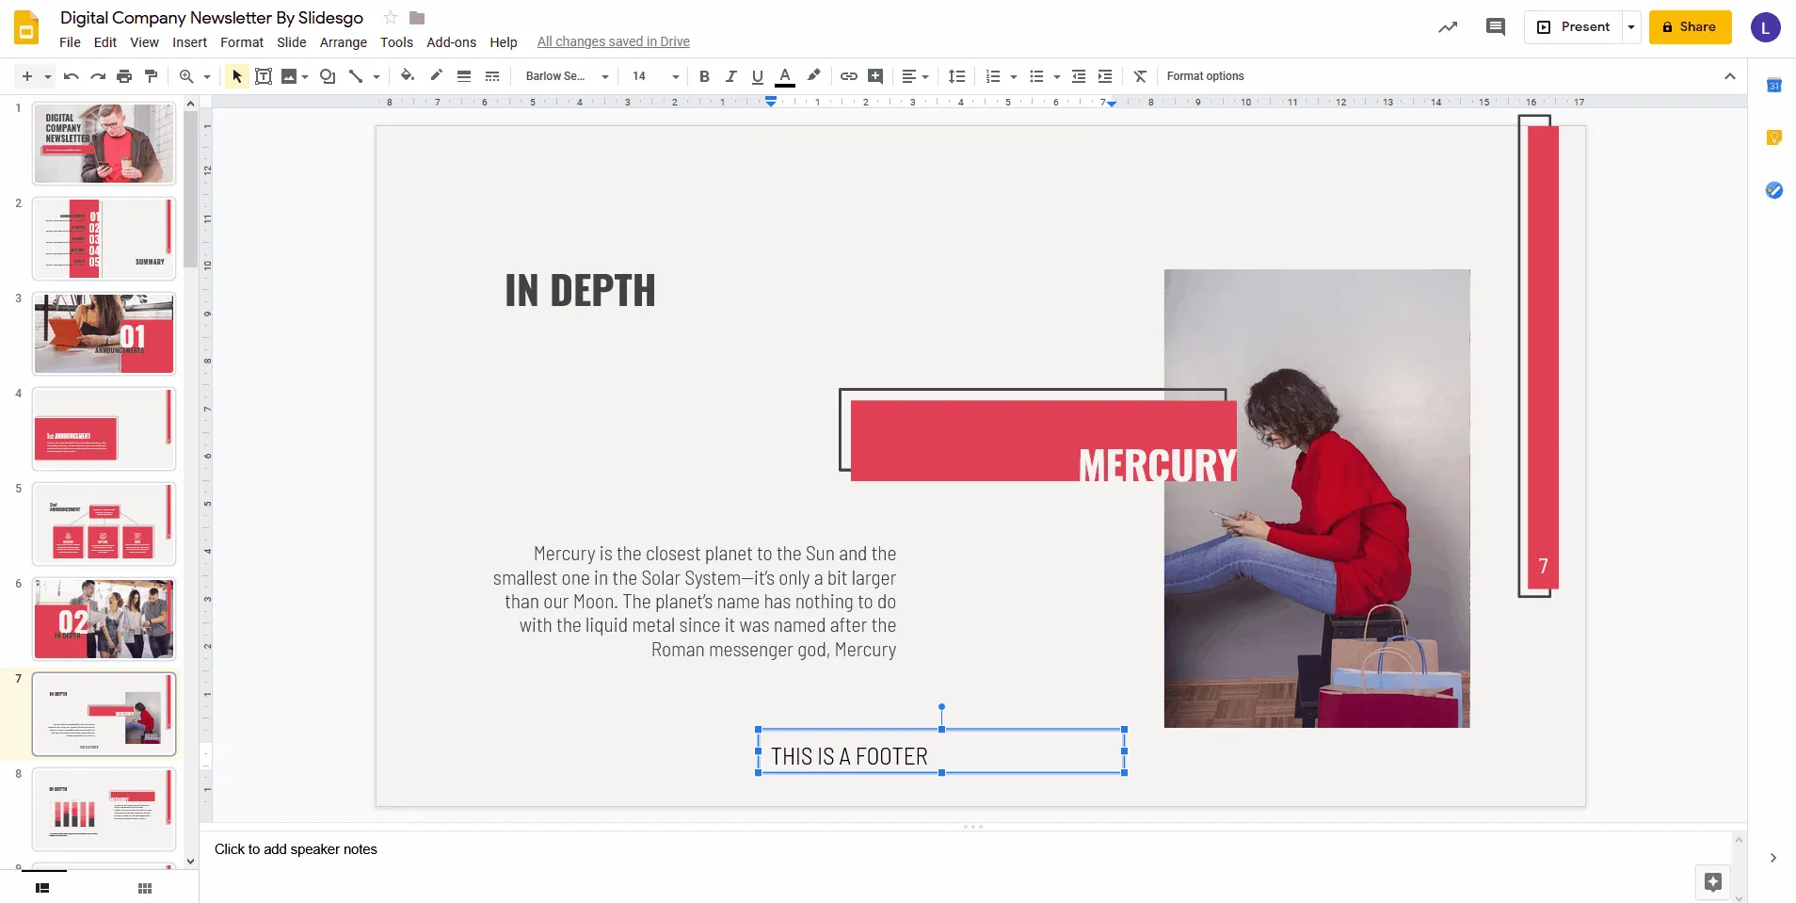Toggle underline on the footer text
1796x903 pixels.
758,76
